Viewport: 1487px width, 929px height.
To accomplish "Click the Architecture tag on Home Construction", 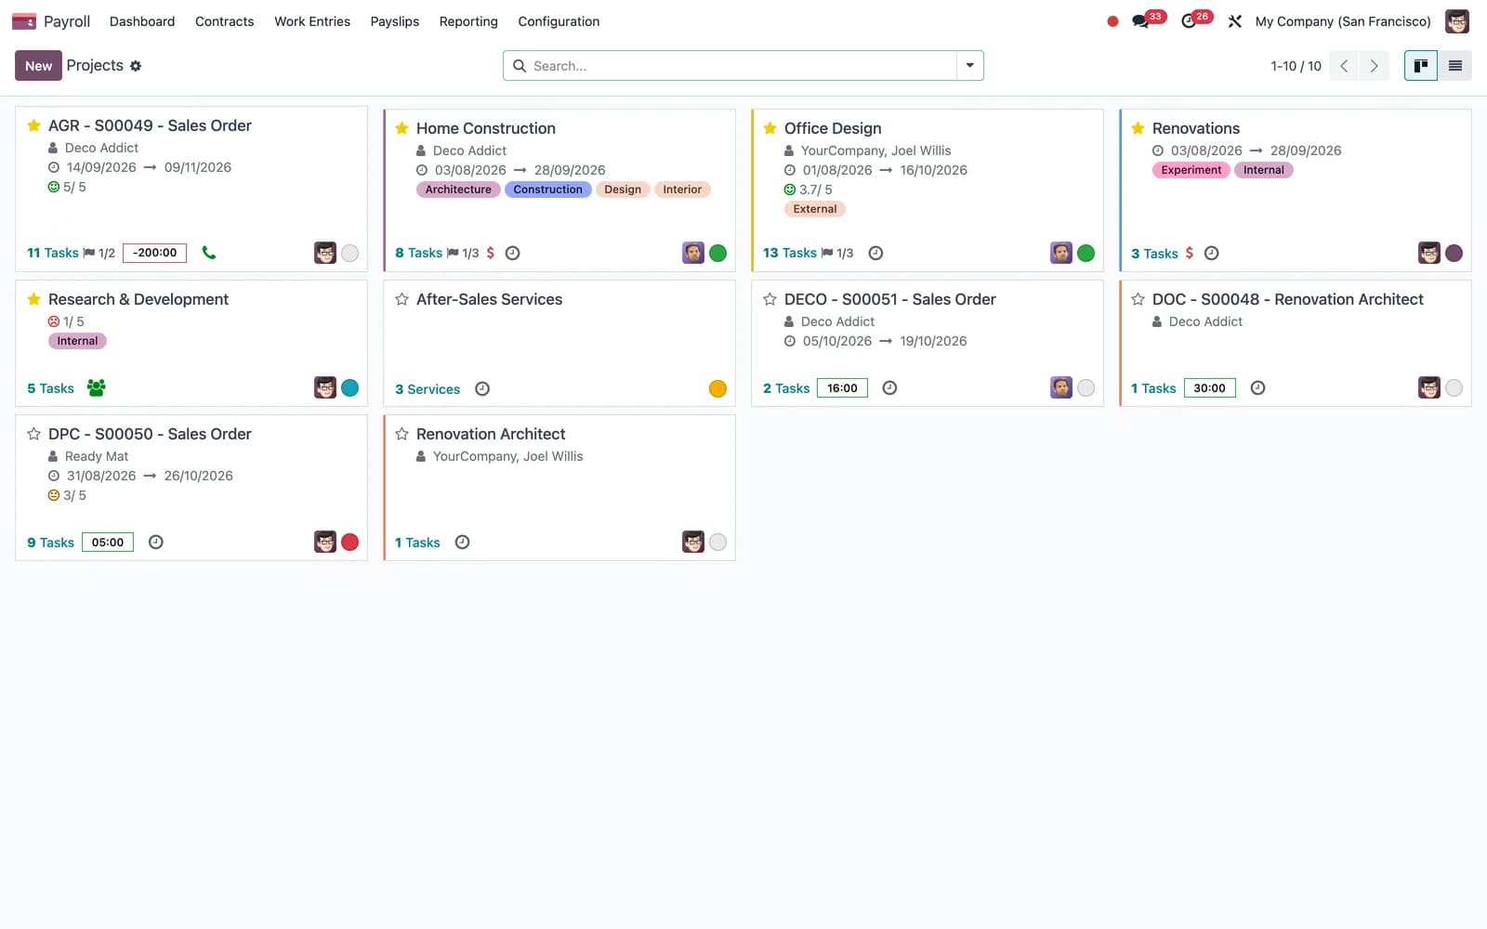I will (x=458, y=190).
